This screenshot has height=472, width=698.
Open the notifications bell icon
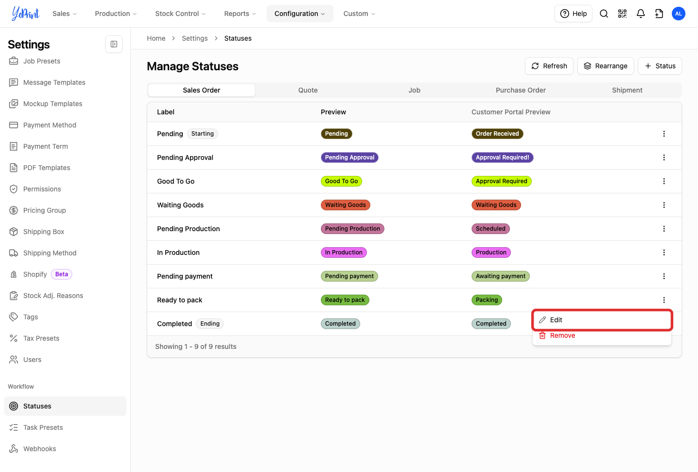(x=641, y=14)
